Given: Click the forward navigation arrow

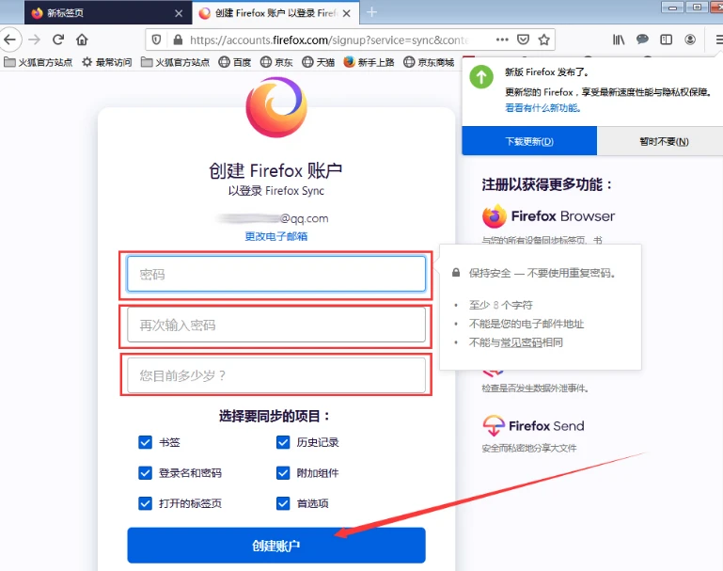Looking at the screenshot, I should [x=35, y=40].
